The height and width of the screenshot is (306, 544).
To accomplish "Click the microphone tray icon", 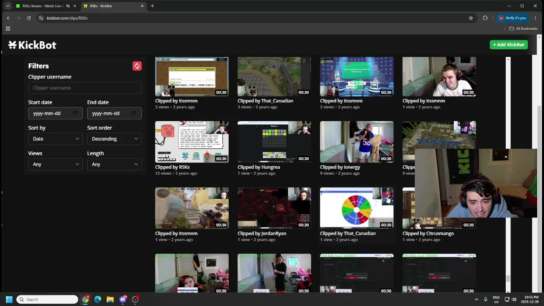I will [486, 299].
